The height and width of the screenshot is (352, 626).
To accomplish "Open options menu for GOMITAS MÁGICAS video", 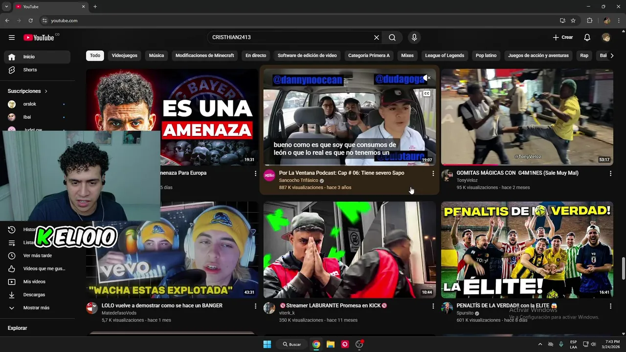I will tap(610, 174).
